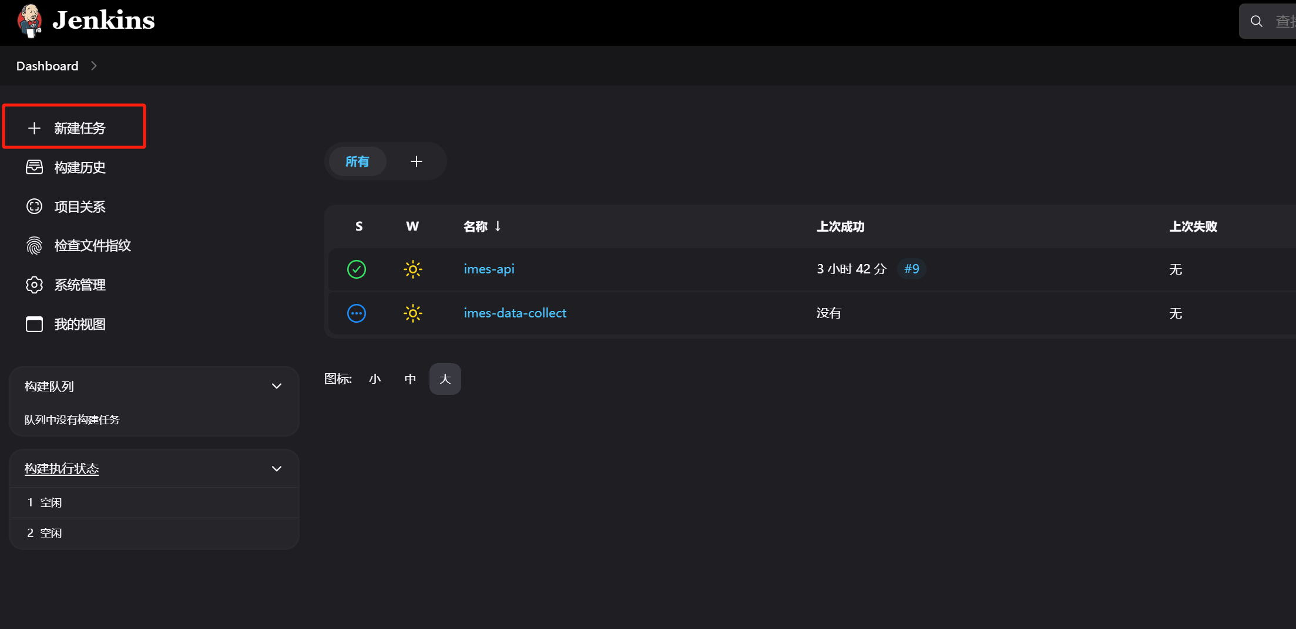The width and height of the screenshot is (1296, 629).
Task: Sort by W weather column header
Action: (x=412, y=226)
